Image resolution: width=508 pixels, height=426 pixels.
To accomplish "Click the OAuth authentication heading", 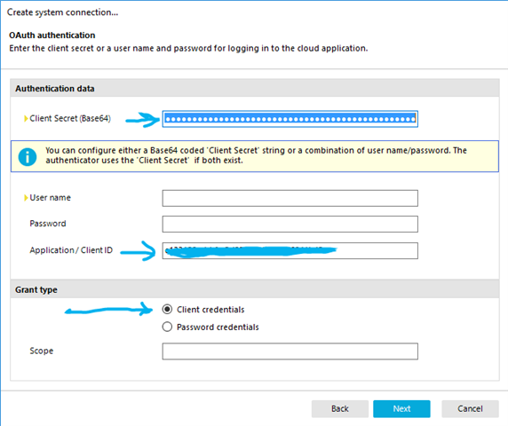I will [x=52, y=35].
